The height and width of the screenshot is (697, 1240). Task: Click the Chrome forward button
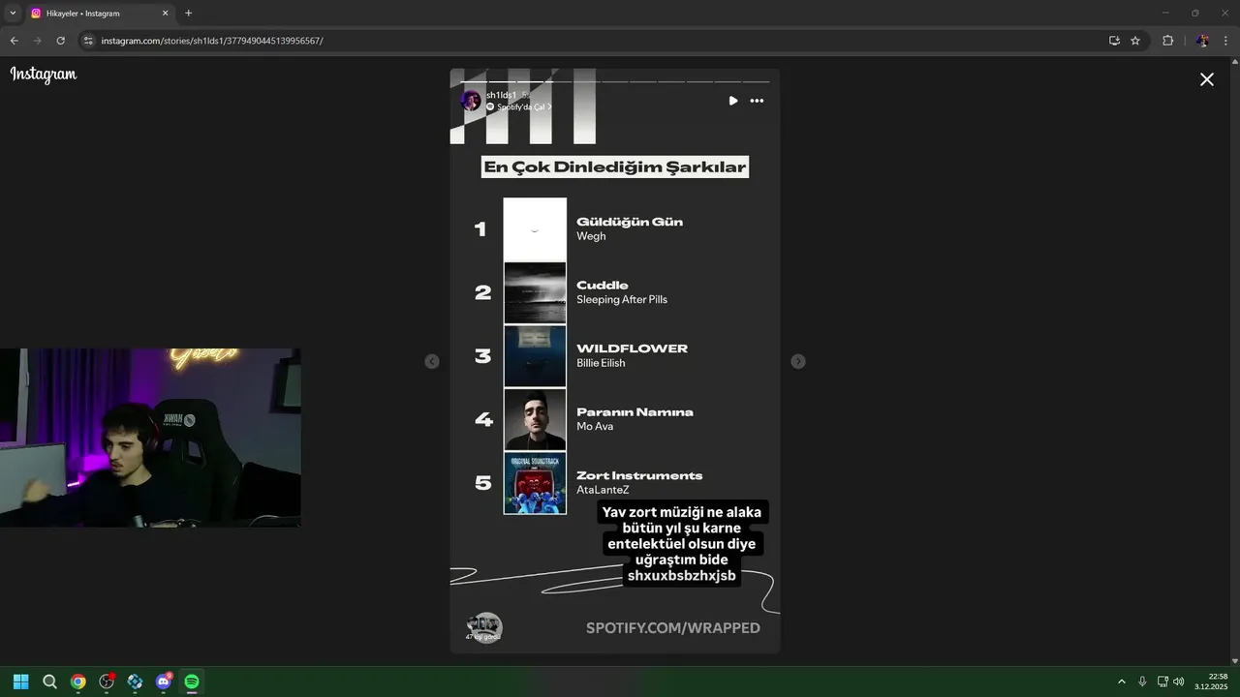coord(37,41)
